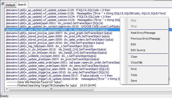Select Copy in the context menu
This screenshot has width=172, height=98.
pos(134,75)
